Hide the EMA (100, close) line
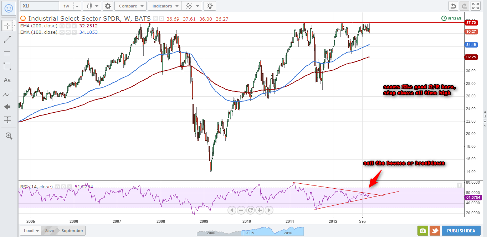487x237 pixels. (x=62, y=32)
